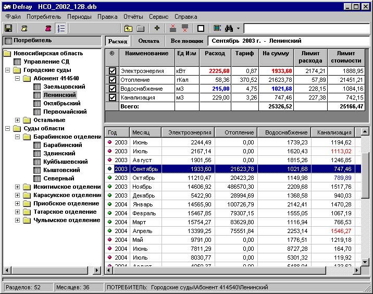Switch to the Оплата tab
Image resolution: width=373 pixels, height=294 pixels.
click(149, 41)
